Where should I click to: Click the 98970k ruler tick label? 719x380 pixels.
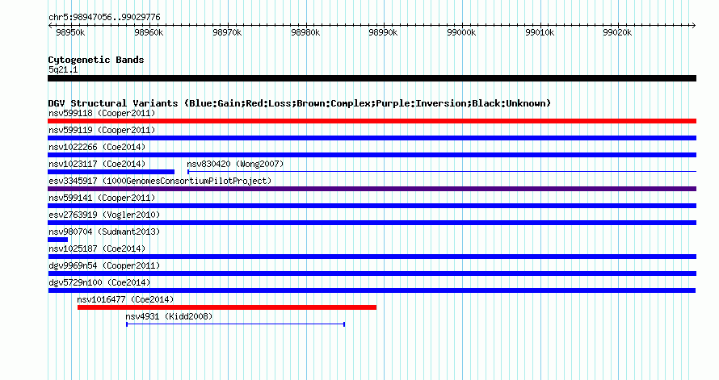[x=227, y=32]
